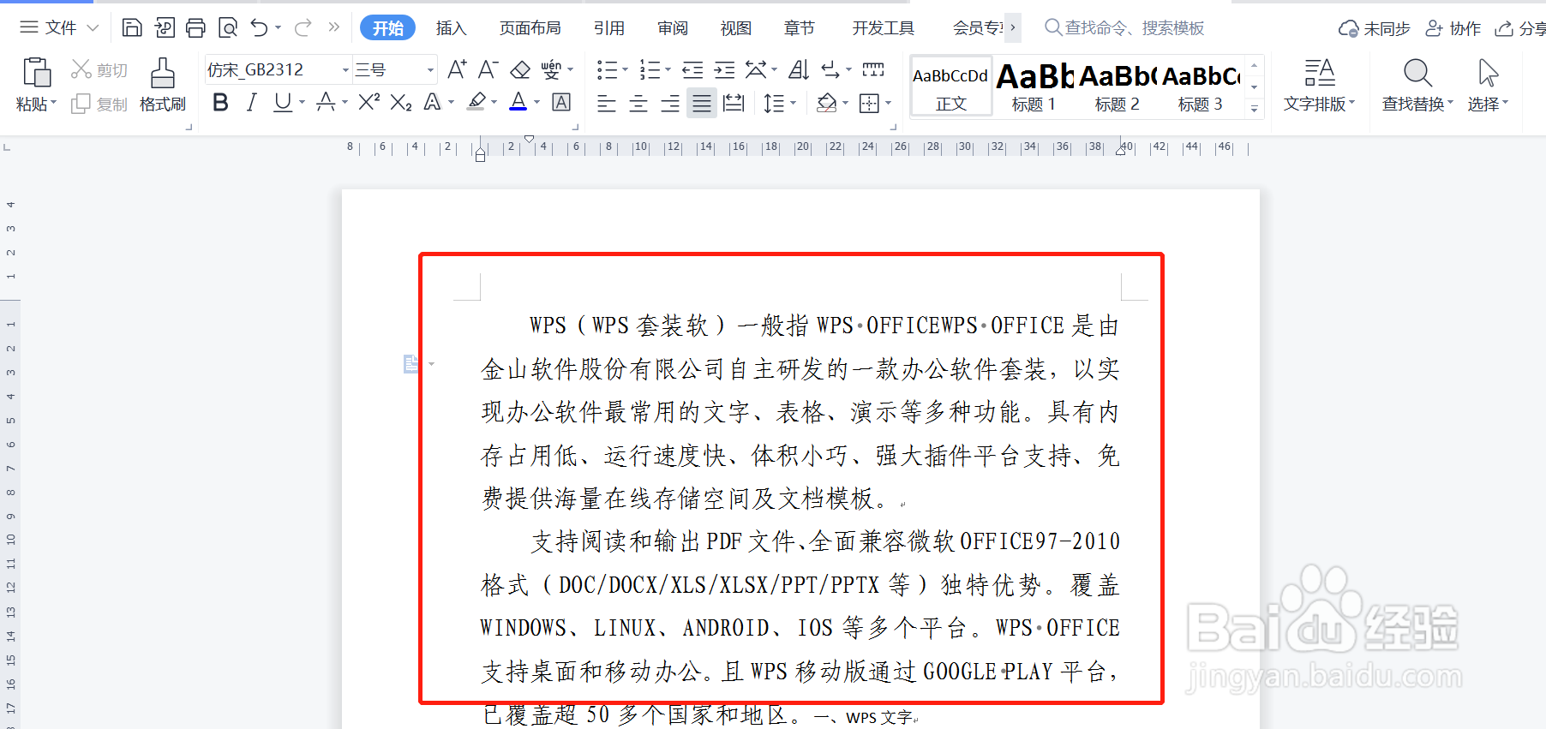Click the Save document icon
Viewport: 1546px width, 729px height.
(132, 28)
